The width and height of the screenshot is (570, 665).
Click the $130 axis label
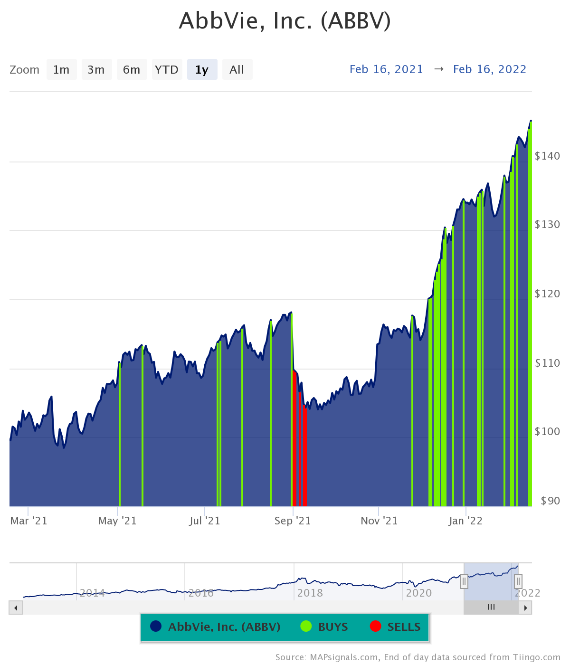547,224
